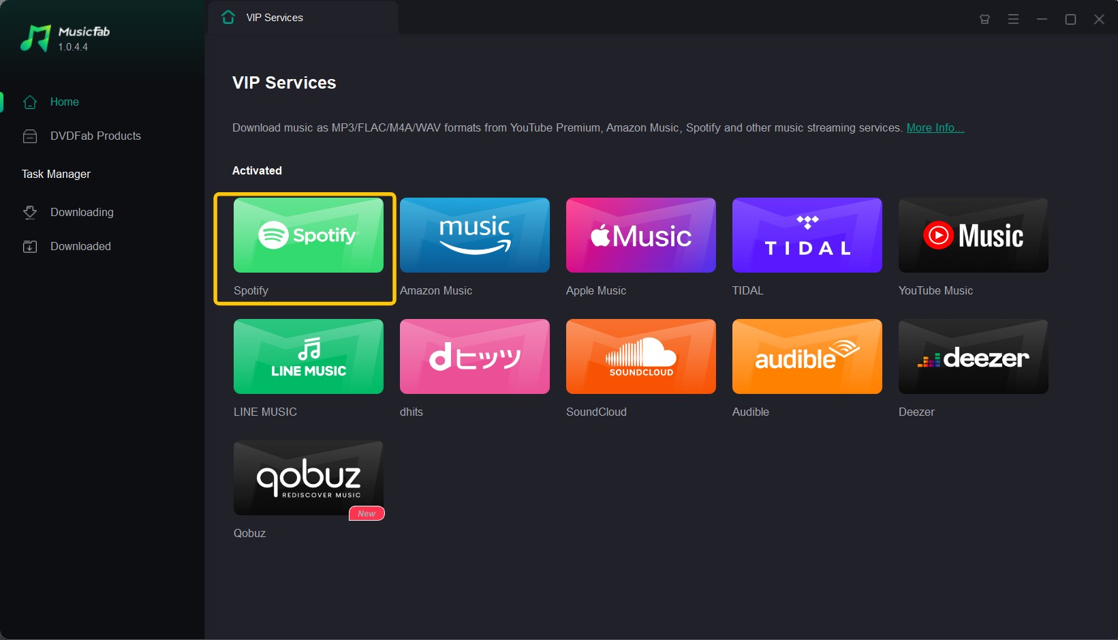This screenshot has width=1118, height=640.
Task: Click the TIDAL label text
Action: click(748, 290)
